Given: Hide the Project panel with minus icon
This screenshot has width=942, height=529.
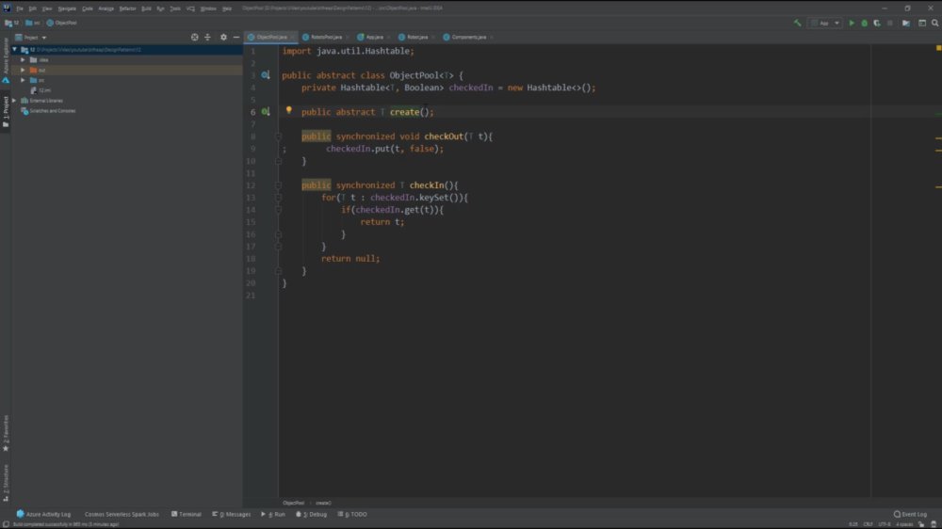Looking at the screenshot, I should 236,38.
